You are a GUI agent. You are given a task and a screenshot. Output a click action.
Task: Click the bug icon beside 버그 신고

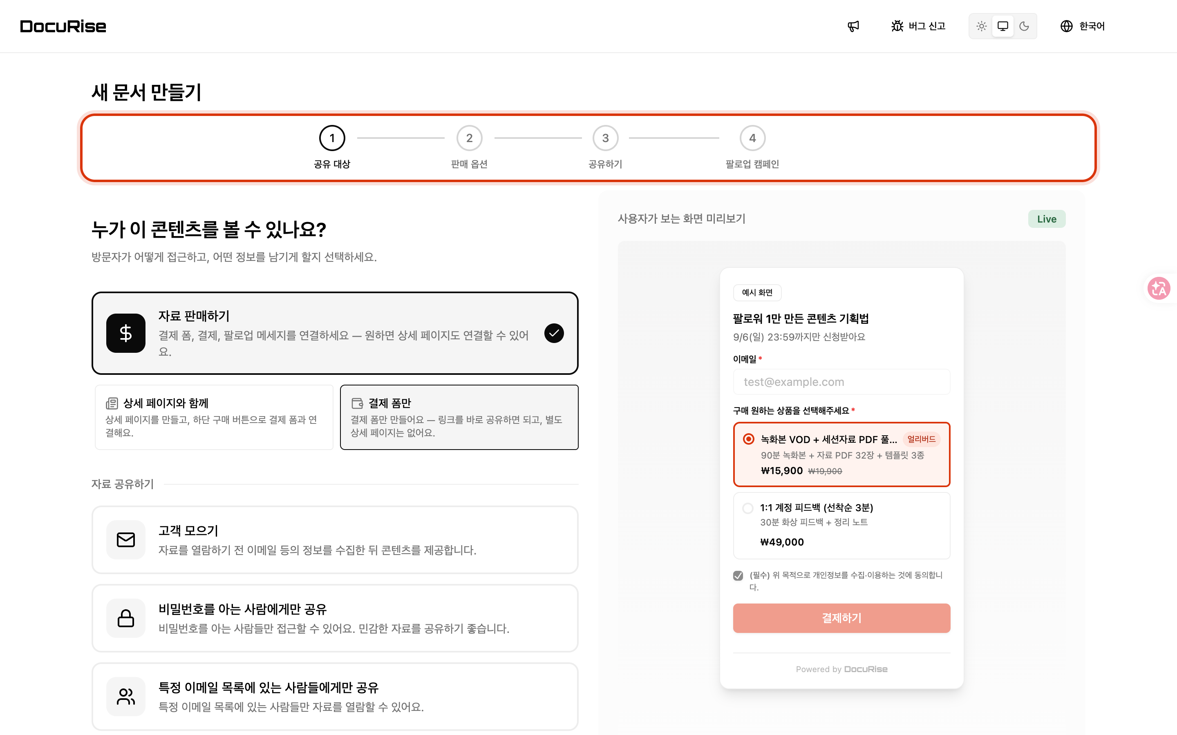[897, 26]
